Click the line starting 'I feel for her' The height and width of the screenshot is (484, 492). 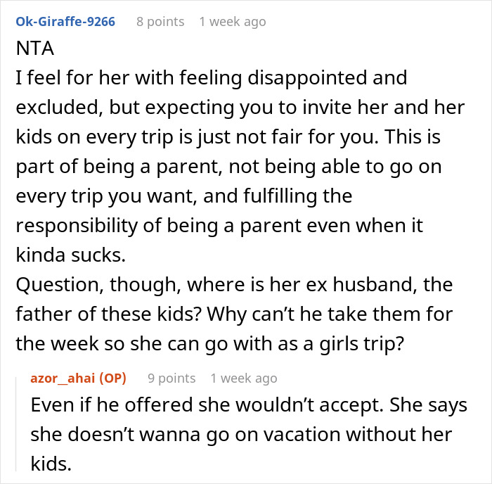click(x=211, y=76)
